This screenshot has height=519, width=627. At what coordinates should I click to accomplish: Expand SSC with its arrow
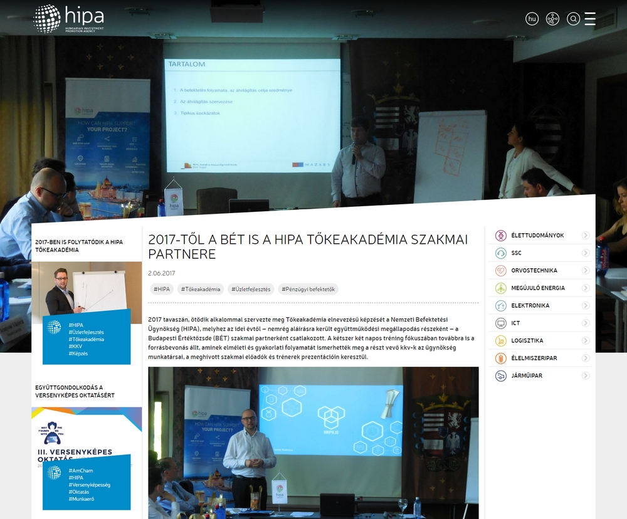pyautogui.click(x=586, y=253)
